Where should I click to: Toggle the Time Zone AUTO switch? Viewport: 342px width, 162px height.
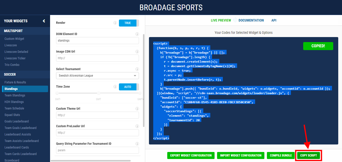(129, 87)
